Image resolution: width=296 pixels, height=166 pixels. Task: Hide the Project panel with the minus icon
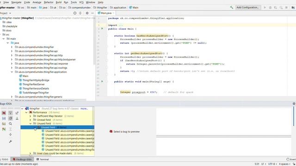tap(92, 13)
